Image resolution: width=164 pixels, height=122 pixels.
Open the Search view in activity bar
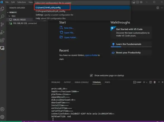pyautogui.click(x=2, y=16)
